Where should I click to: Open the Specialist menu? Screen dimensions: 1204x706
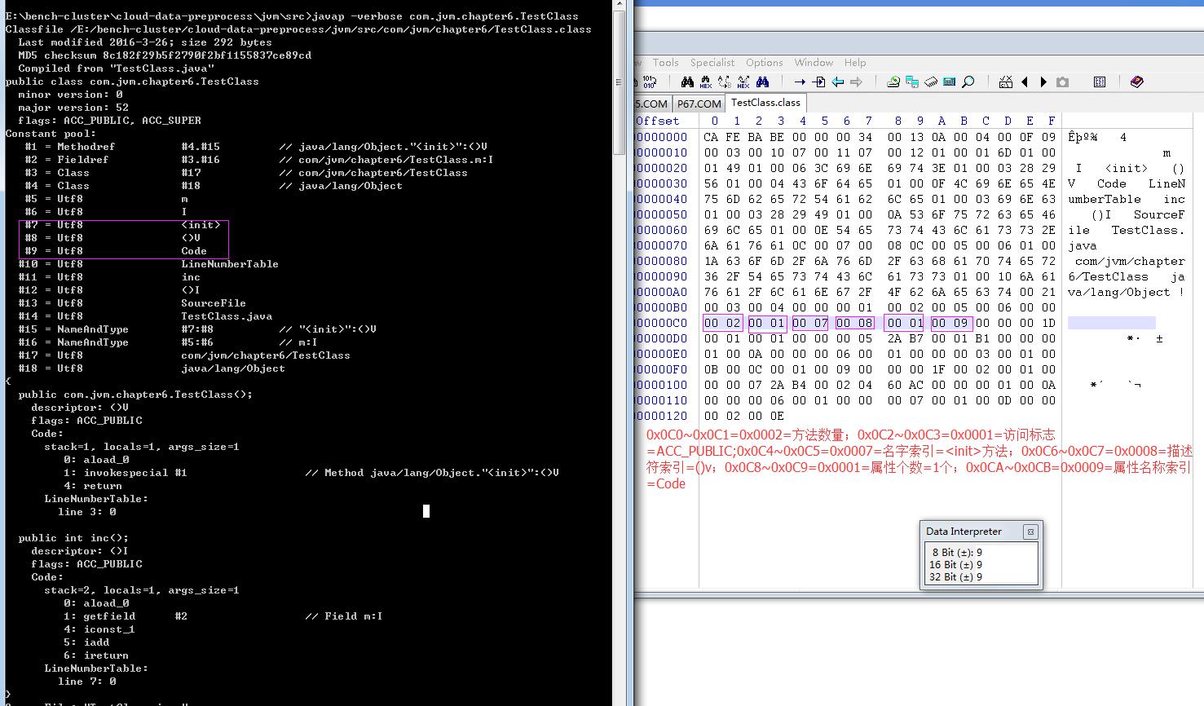pos(712,63)
